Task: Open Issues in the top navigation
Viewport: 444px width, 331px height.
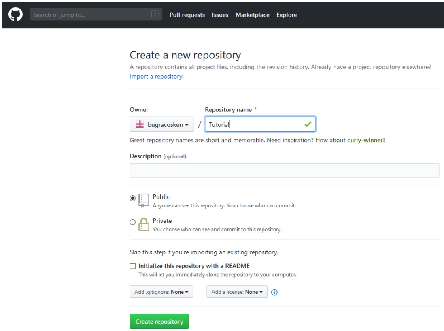Action: click(x=220, y=15)
